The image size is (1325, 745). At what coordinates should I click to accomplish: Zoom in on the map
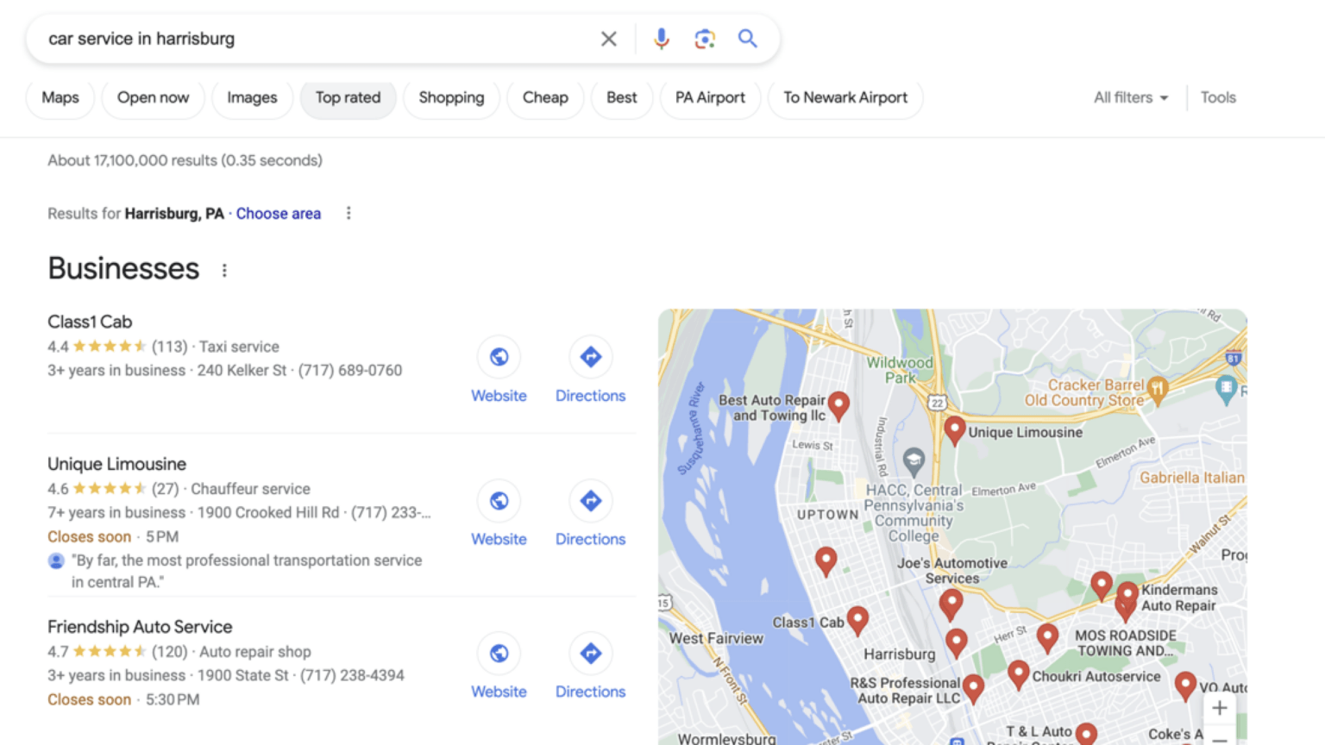pyautogui.click(x=1219, y=707)
